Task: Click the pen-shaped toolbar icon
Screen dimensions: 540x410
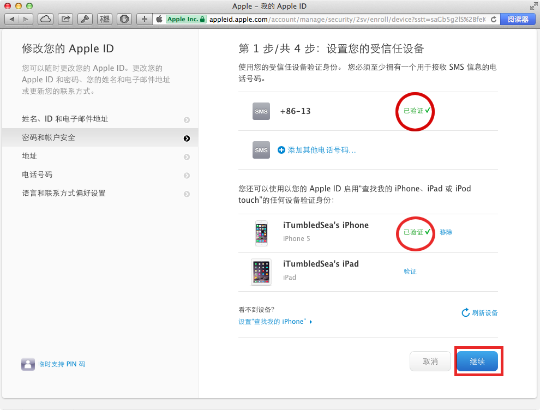Action: click(85, 19)
